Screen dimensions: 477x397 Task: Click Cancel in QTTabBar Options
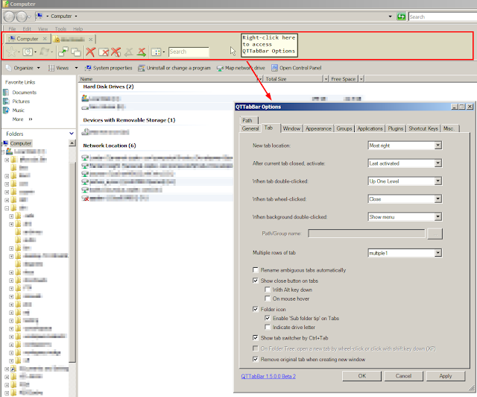403,376
